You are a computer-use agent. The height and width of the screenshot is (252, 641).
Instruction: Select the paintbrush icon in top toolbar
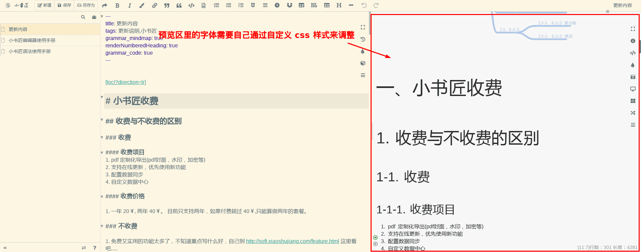pyautogui.click(x=142, y=5)
